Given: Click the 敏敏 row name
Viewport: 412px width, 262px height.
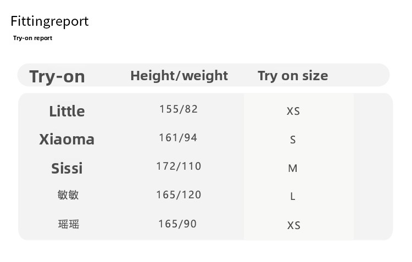Looking at the screenshot, I should (68, 195).
